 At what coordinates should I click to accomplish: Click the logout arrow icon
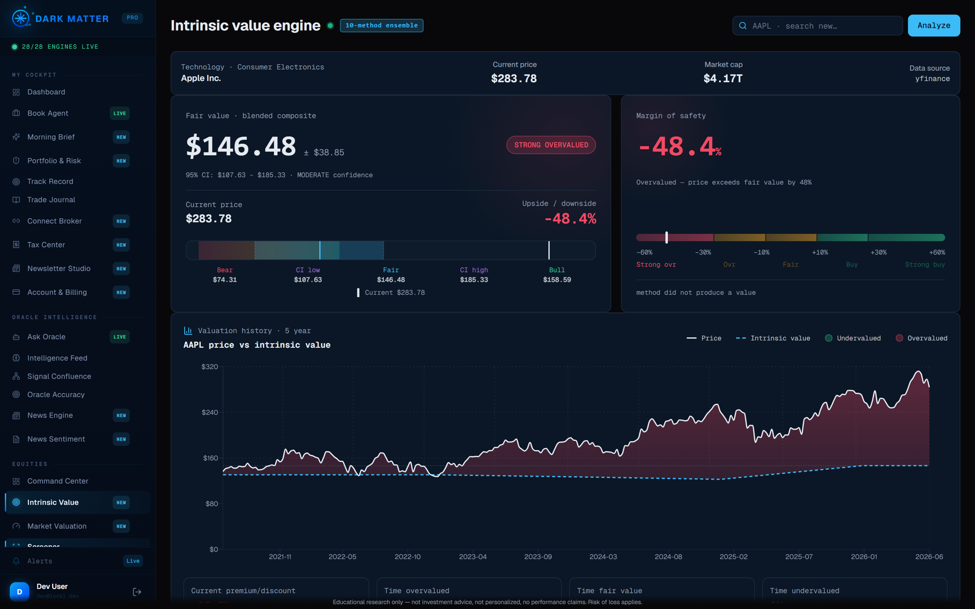[137, 592]
